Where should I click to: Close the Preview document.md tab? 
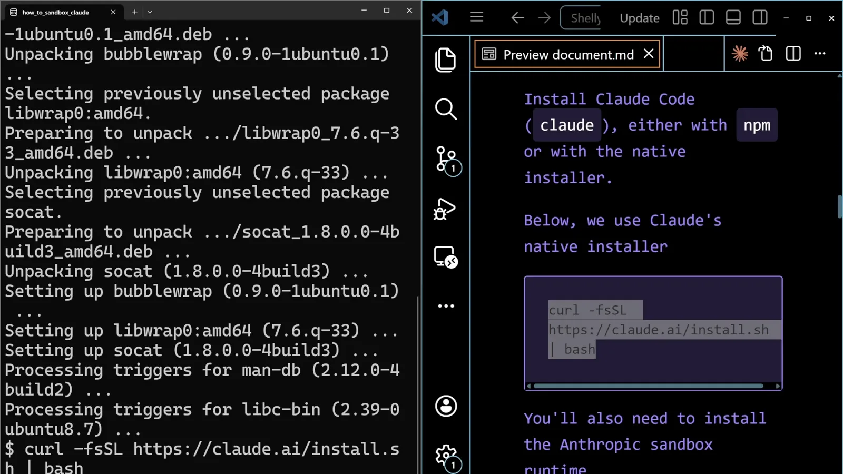649,54
